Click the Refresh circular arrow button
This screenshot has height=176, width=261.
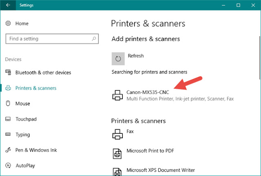[118, 59]
